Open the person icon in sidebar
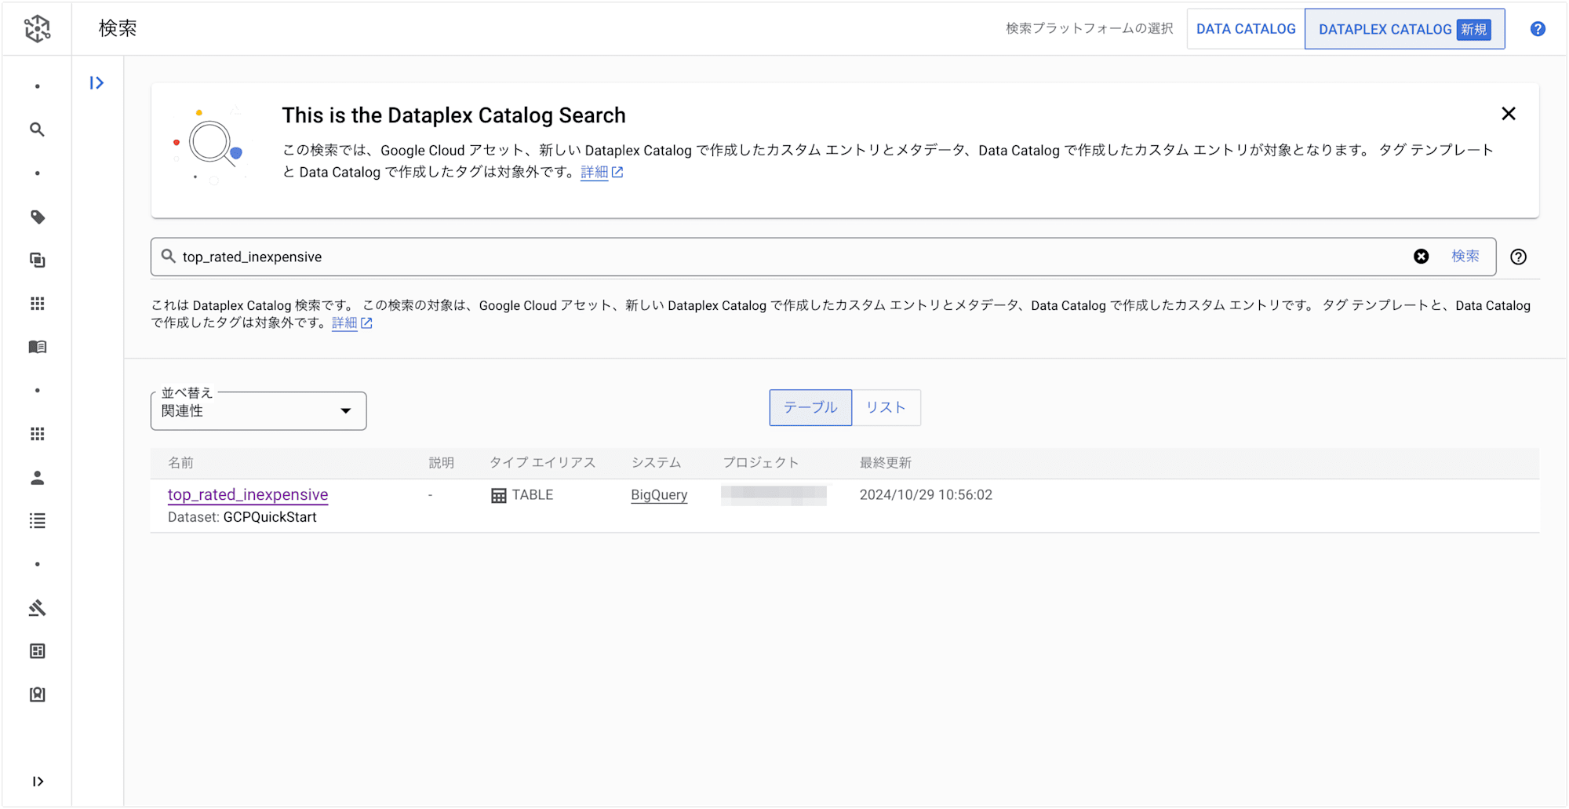1569x809 pixels. (x=37, y=478)
